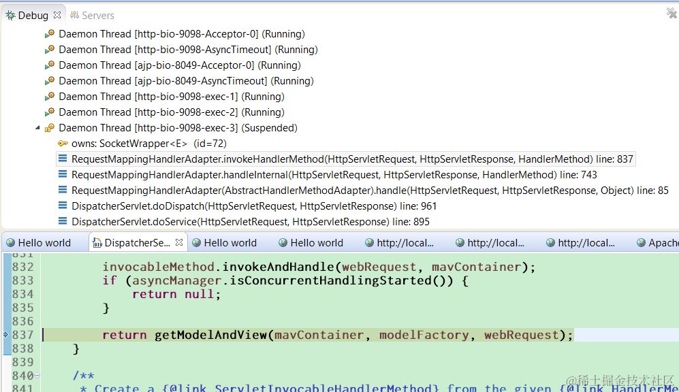Select thread http-bio-9098-exec-2
679x392 pixels.
(x=172, y=112)
